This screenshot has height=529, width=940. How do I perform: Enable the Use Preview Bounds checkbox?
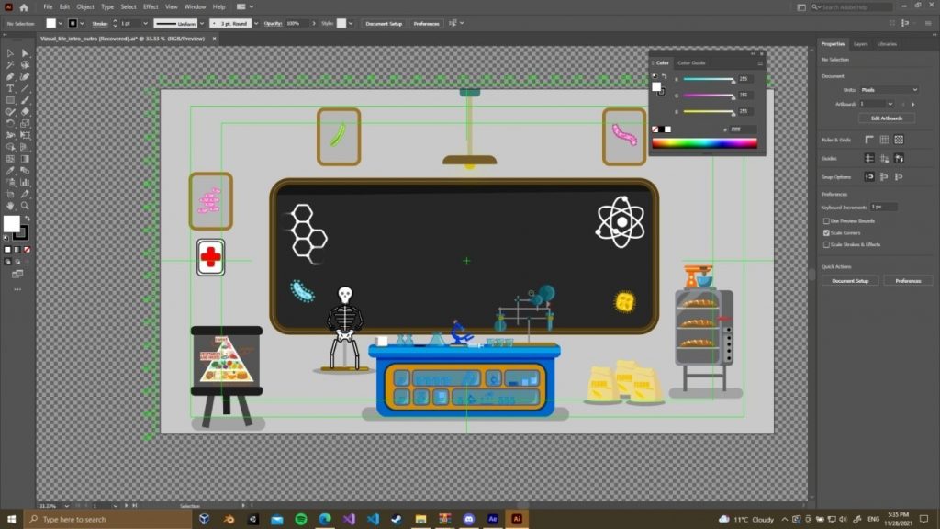[827, 221]
